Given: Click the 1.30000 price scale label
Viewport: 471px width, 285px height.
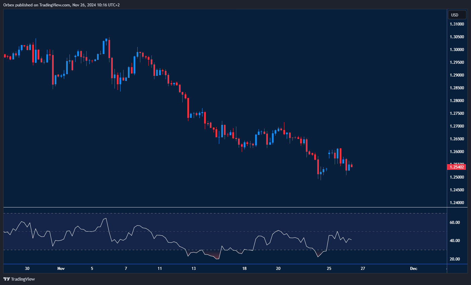Looking at the screenshot, I should [457, 50].
